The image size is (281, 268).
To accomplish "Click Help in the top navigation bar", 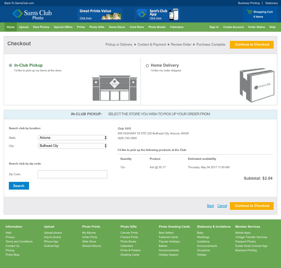I will 273,27.
